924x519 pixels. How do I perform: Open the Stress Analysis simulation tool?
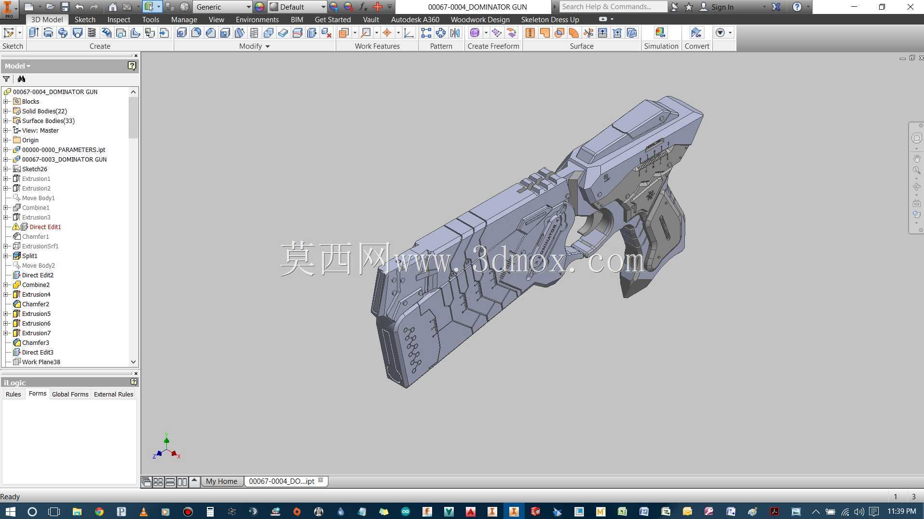click(x=660, y=33)
